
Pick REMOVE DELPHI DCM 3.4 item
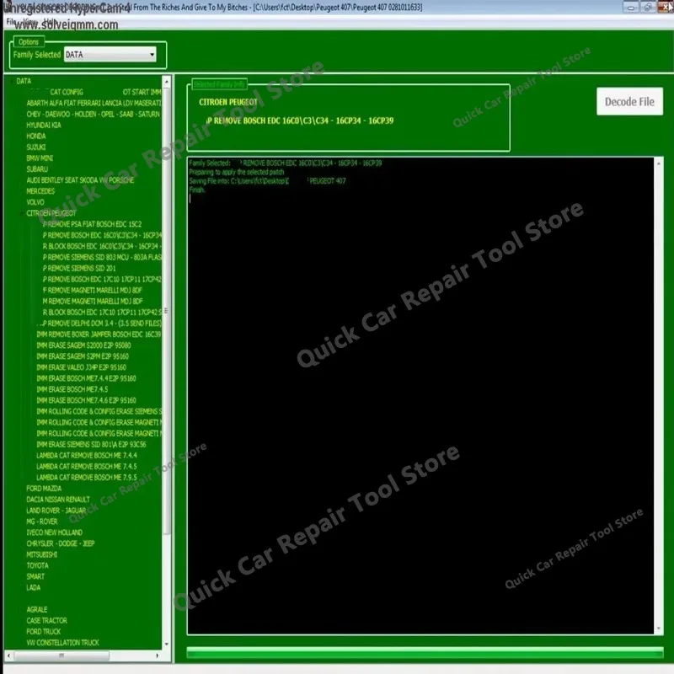coord(101,324)
